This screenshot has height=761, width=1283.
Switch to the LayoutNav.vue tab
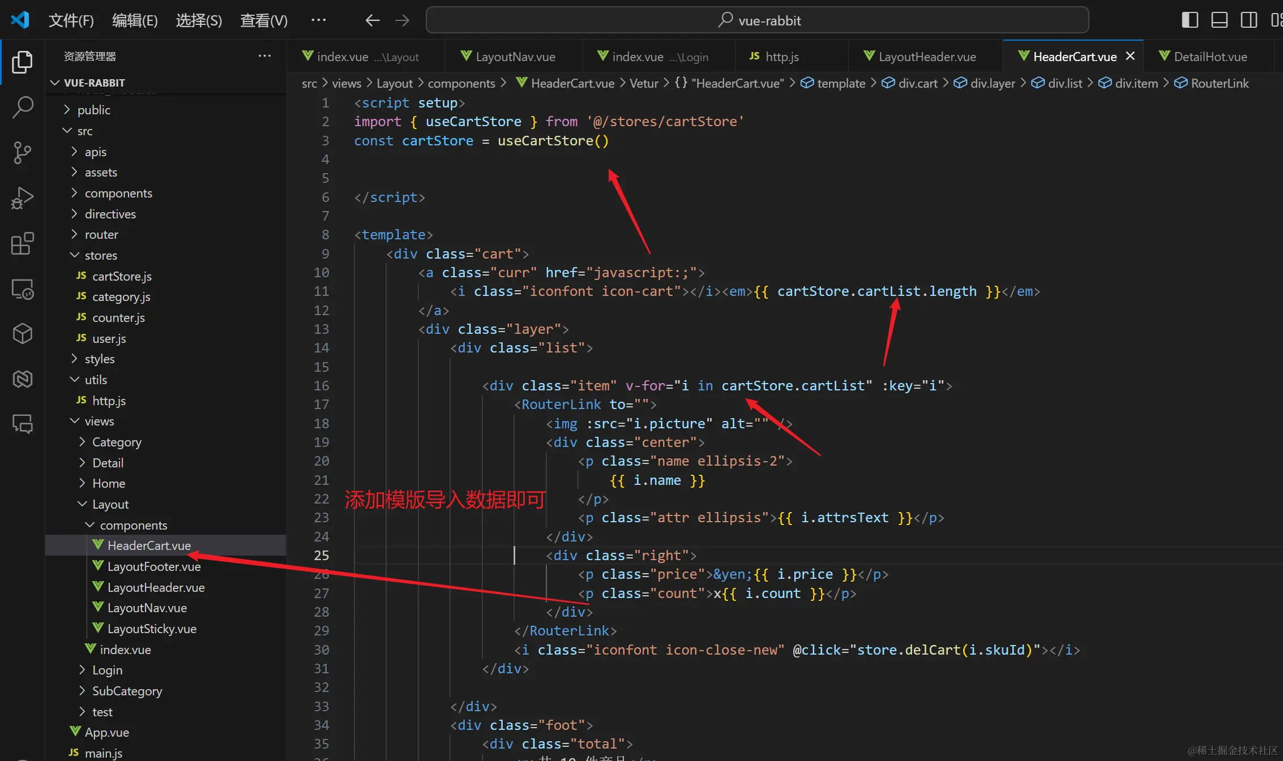click(515, 57)
